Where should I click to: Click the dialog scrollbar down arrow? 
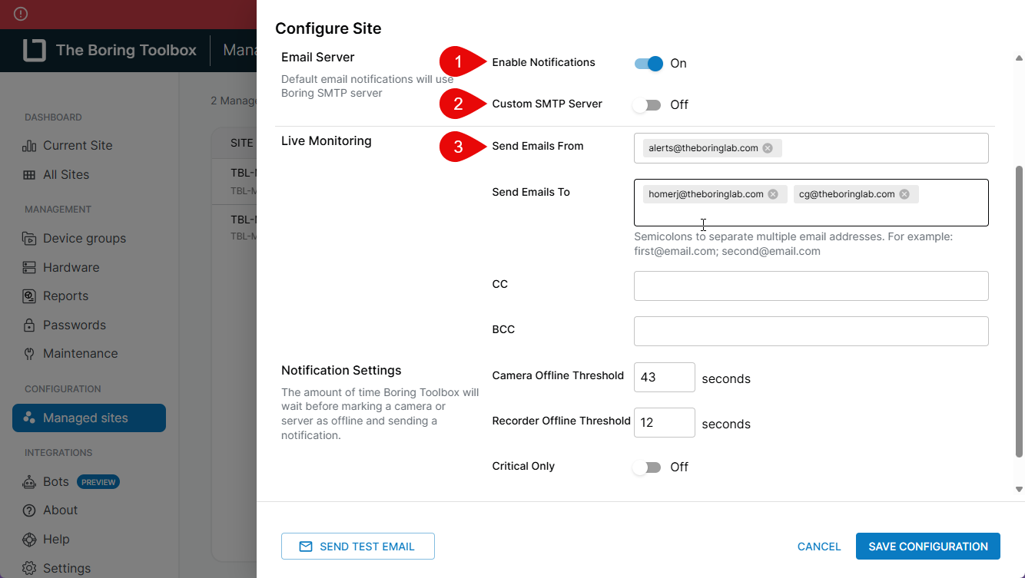[1019, 489]
